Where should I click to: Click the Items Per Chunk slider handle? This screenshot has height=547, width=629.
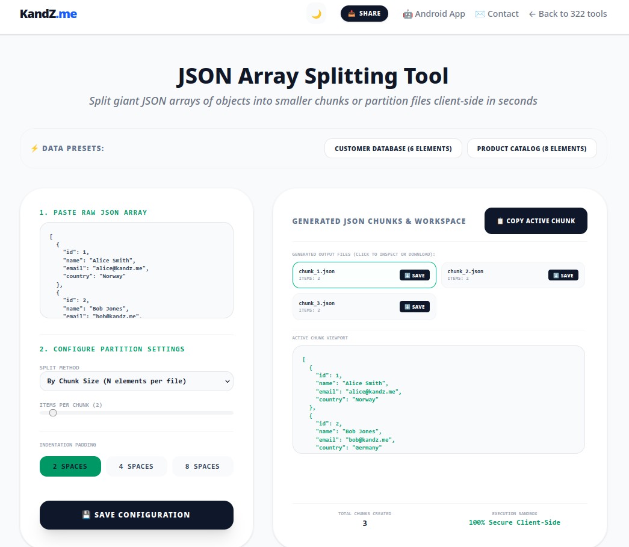tap(53, 413)
